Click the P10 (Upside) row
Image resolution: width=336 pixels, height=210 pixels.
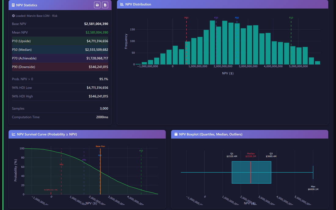tap(60, 41)
